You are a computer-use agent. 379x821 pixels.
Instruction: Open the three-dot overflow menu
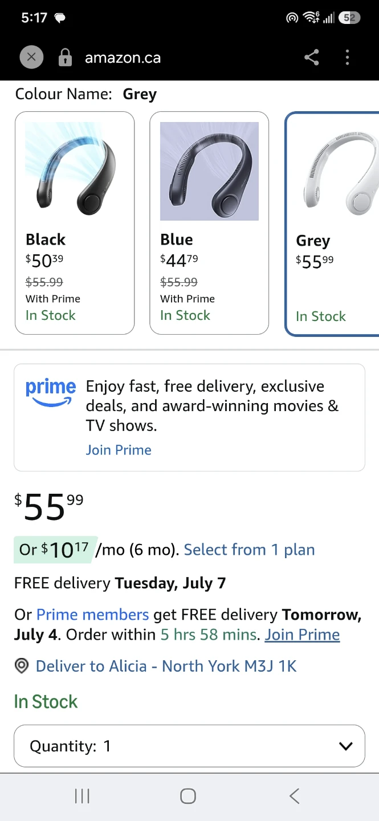[x=347, y=58]
